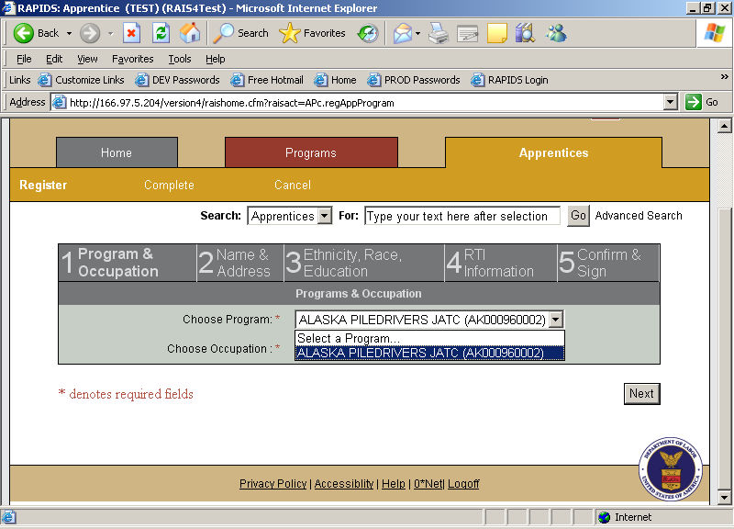Click the Print icon
The image size is (734, 529).
439,33
